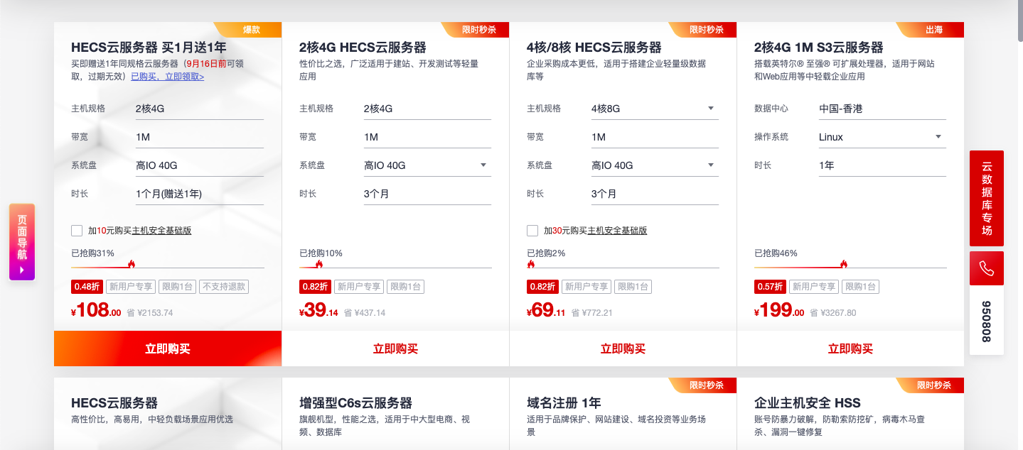Click 限时秒杀 badge on 2核4G HECS云服务器 card

476,30
